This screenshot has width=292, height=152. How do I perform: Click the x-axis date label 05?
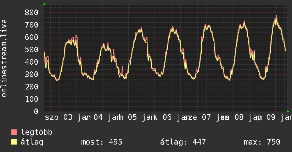tap(132, 117)
